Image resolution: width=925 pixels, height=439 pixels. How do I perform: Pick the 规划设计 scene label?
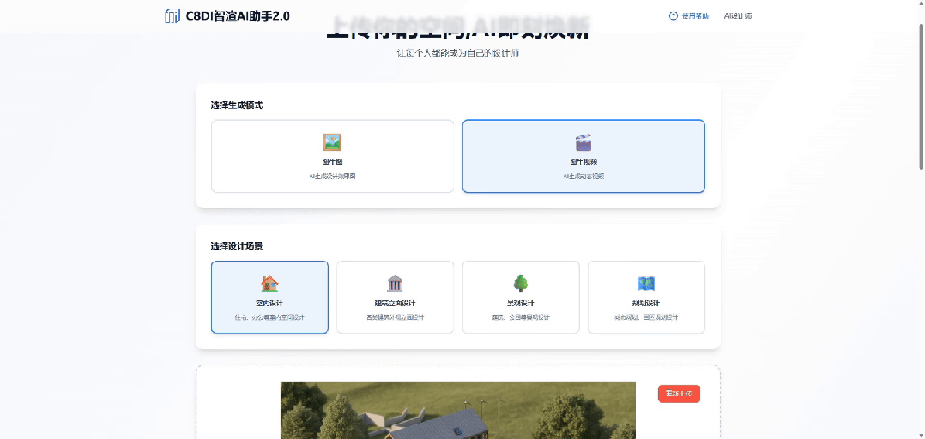tap(646, 304)
